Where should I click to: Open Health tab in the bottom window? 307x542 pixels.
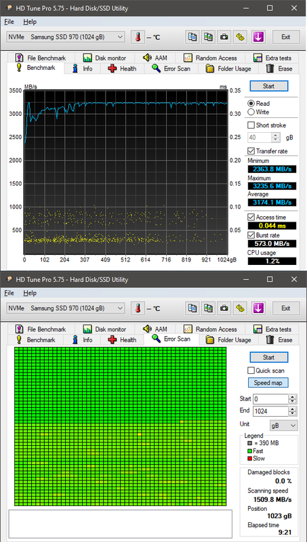[122, 340]
